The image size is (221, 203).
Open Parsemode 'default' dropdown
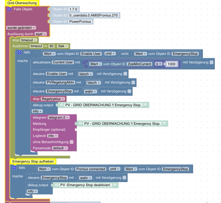coord(60,148)
